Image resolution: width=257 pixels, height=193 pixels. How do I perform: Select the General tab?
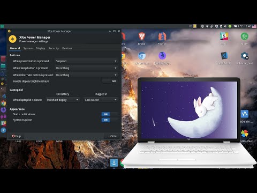pyautogui.click(x=15, y=48)
